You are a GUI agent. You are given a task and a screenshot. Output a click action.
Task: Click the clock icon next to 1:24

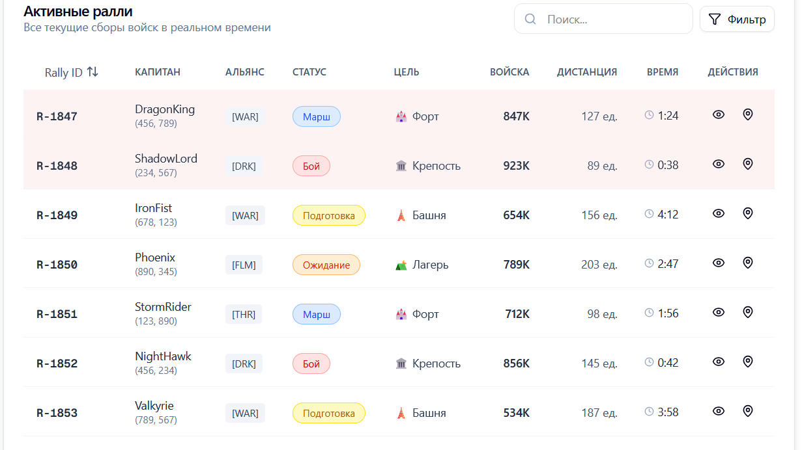coord(649,115)
